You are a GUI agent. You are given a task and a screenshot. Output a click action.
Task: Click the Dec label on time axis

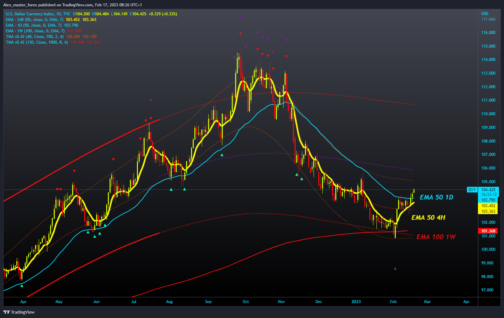click(x=319, y=302)
